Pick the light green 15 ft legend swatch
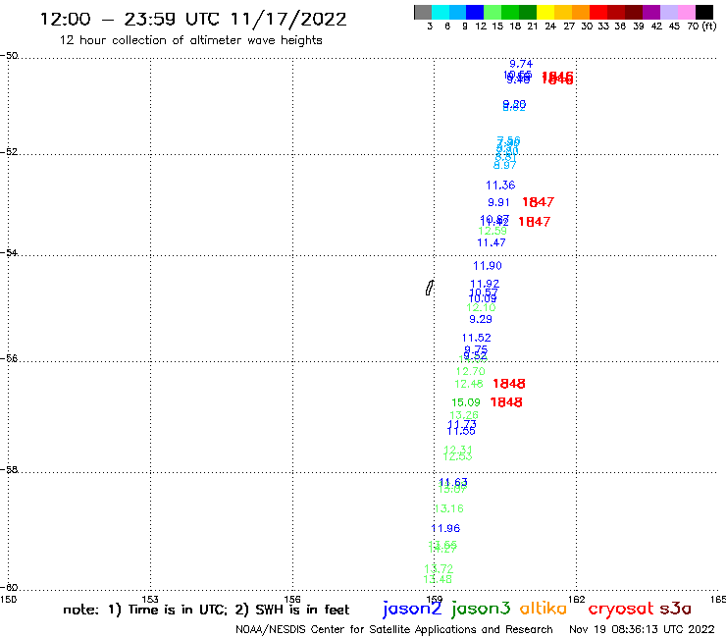 [493, 12]
